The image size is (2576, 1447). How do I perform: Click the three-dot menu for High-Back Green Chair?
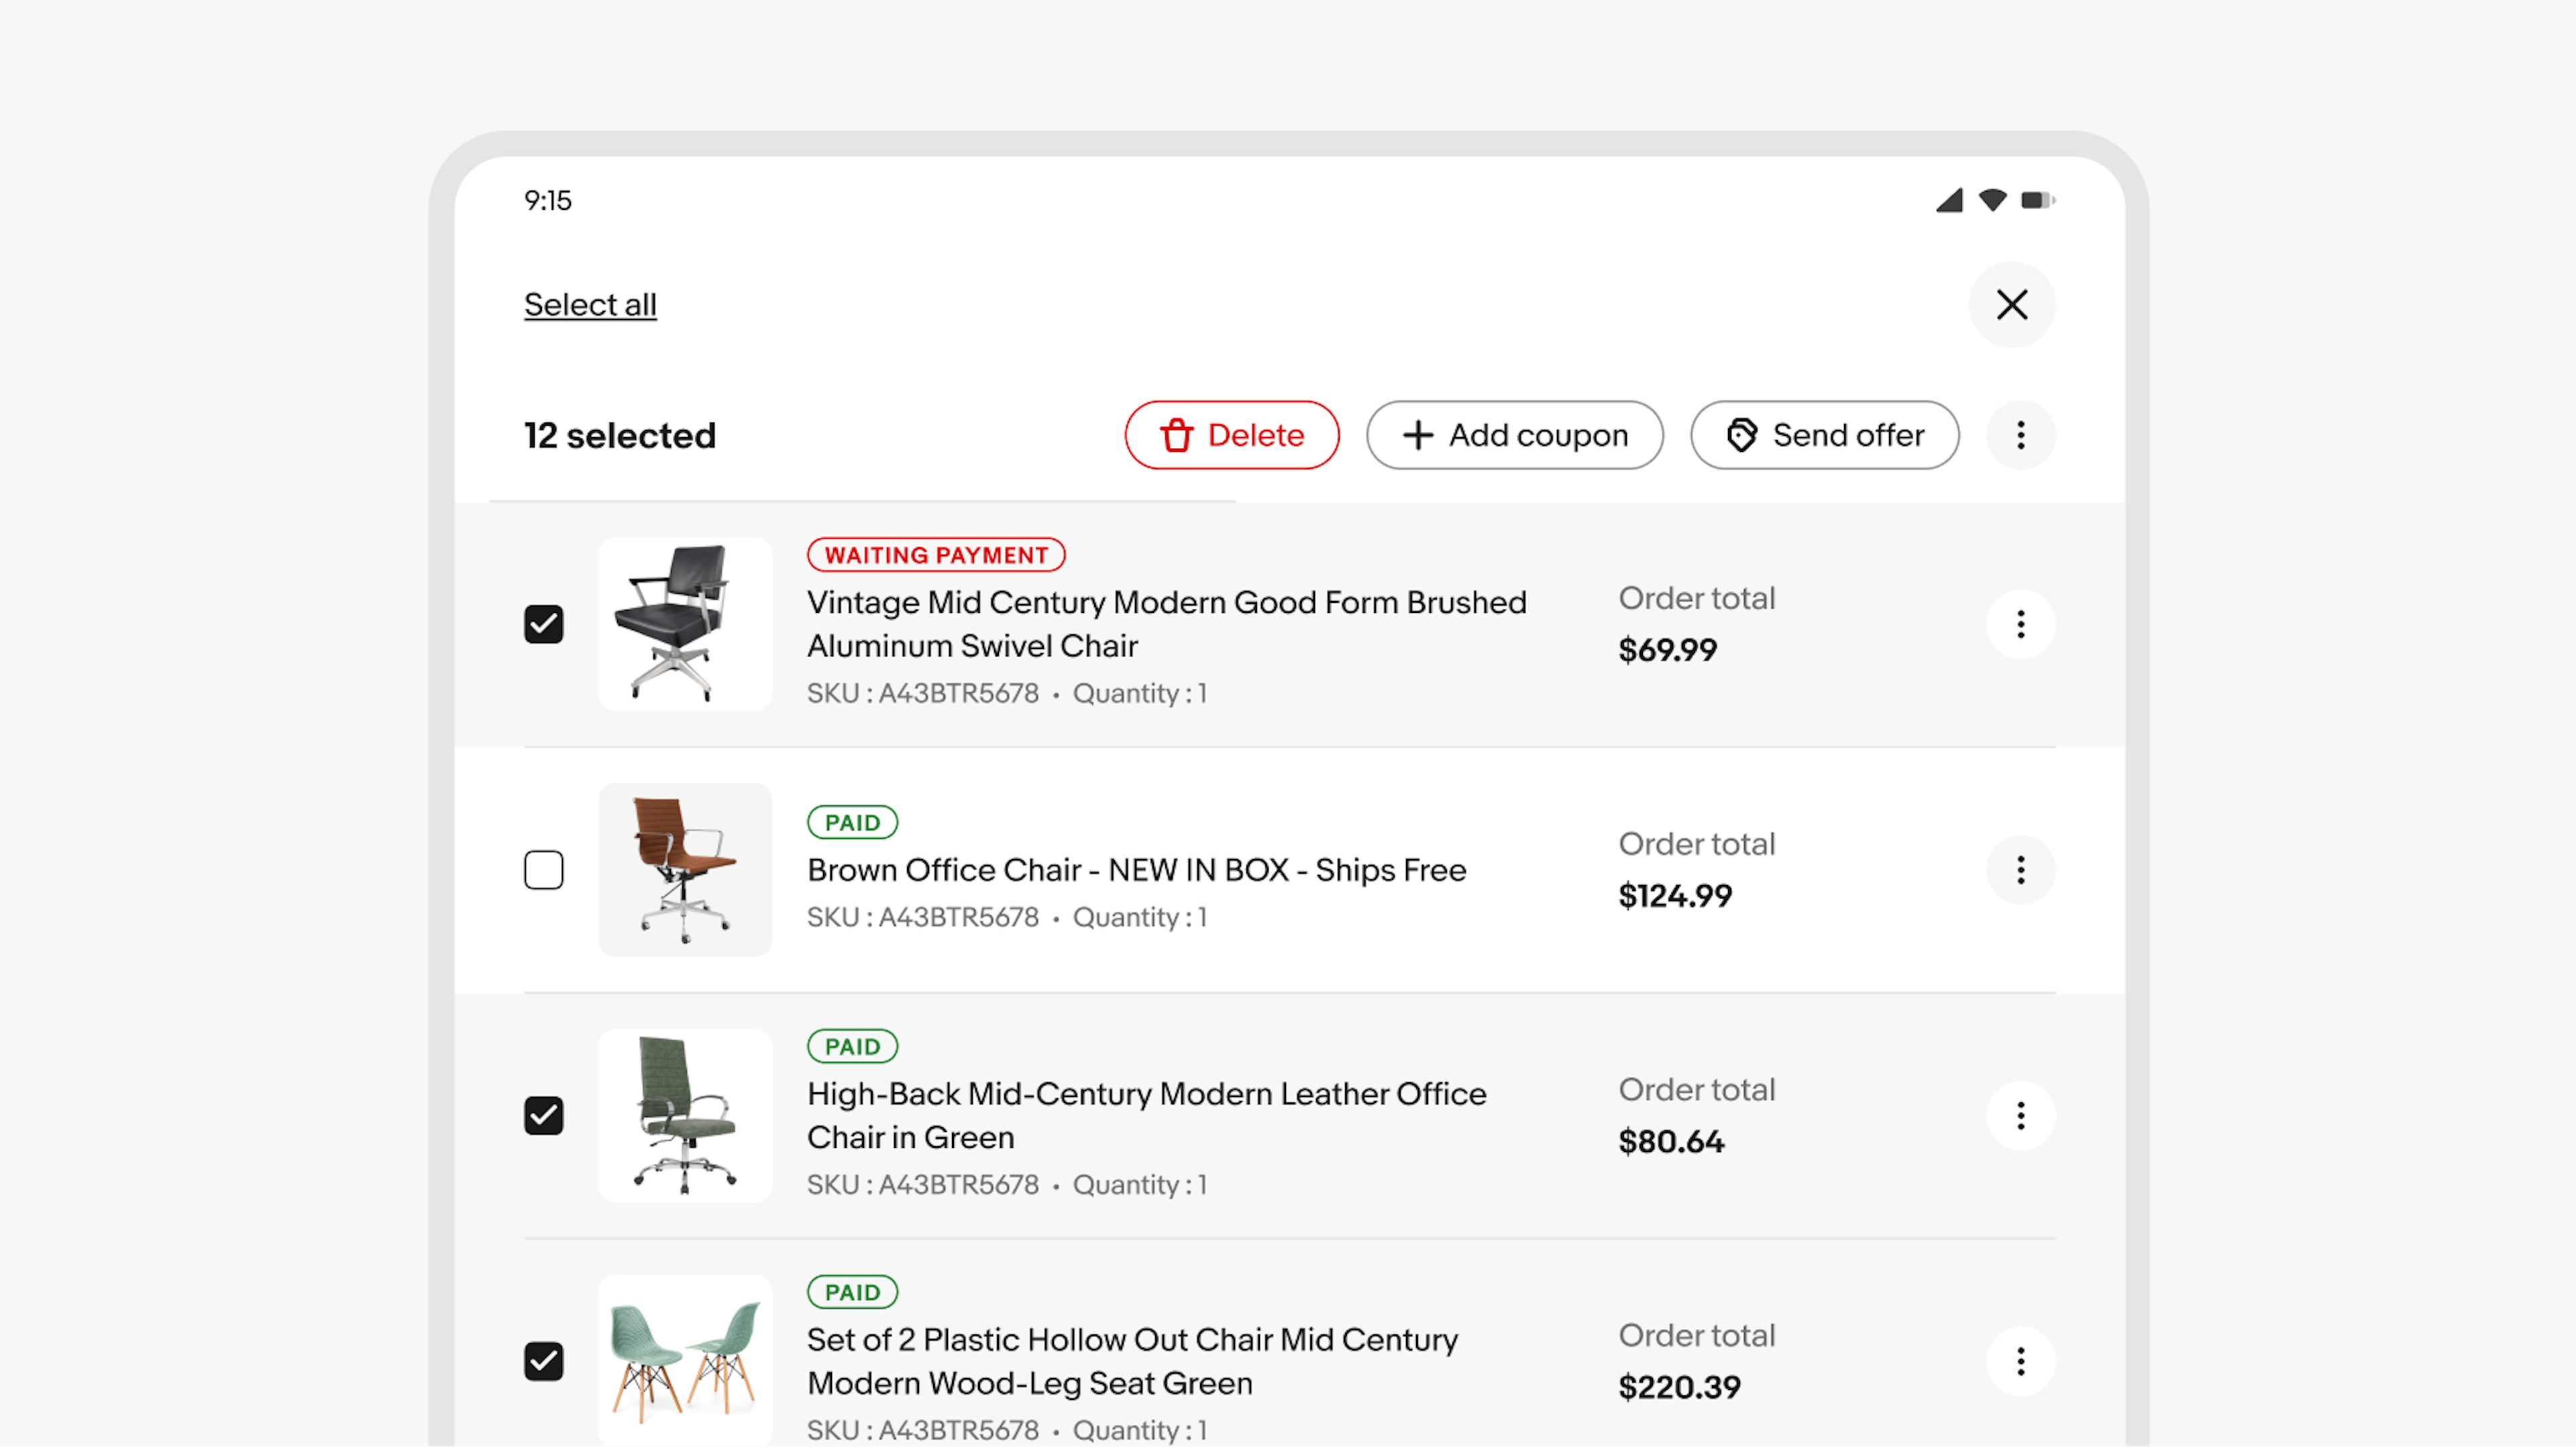tap(2017, 1114)
